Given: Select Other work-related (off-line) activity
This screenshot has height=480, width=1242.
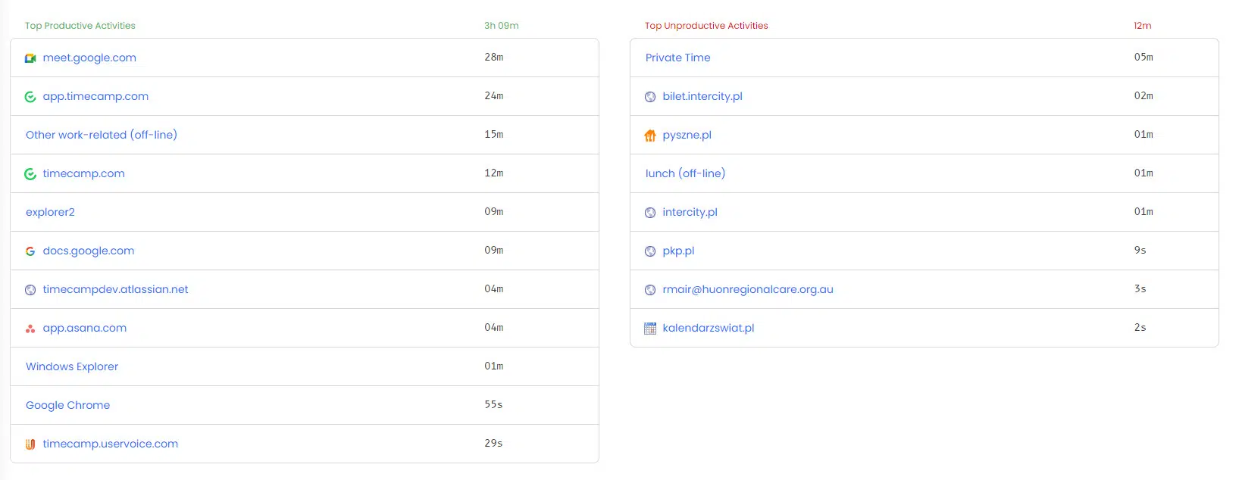Looking at the screenshot, I should [x=102, y=135].
